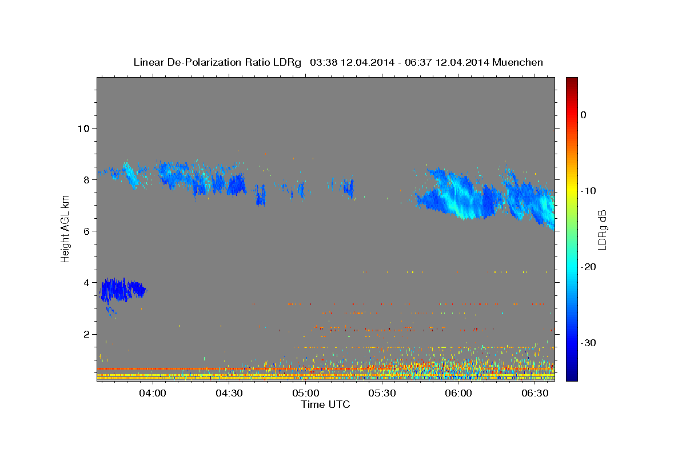686x457 pixels.
Task: Click the 05:30 time tick label
Action: 382,394
